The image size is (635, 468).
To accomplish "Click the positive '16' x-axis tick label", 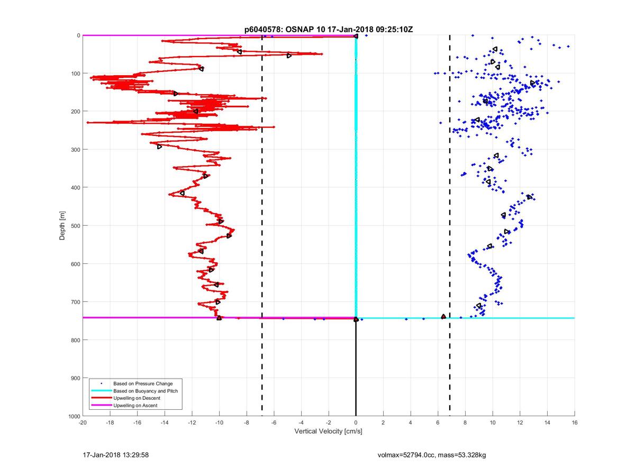I will point(575,423).
